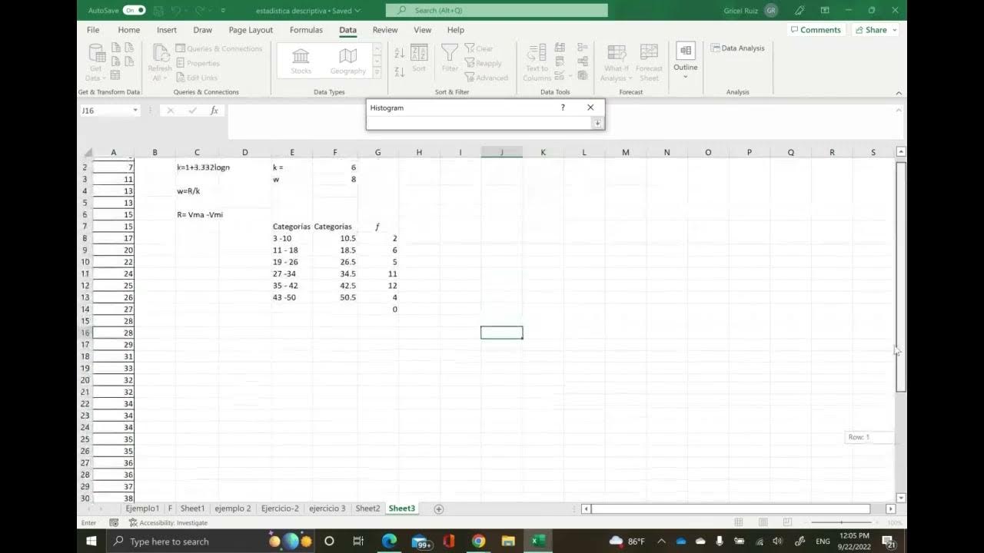Create a Forecast Sheet
The image size is (984, 553).
click(x=649, y=62)
